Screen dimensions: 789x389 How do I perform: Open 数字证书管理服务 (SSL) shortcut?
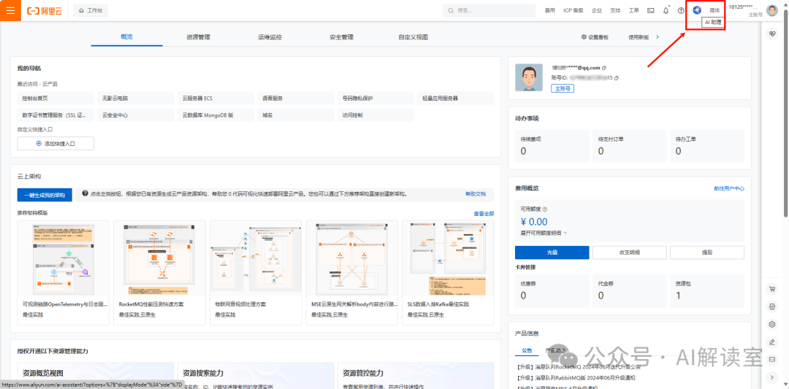[x=56, y=115]
